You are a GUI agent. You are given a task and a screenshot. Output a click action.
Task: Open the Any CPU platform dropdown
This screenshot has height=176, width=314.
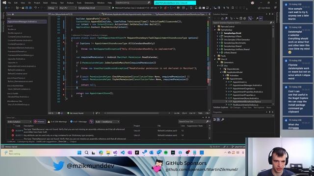[68, 8]
